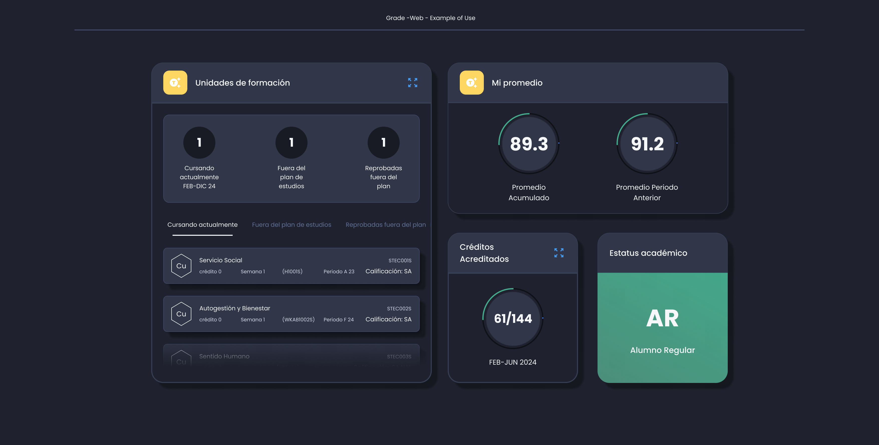Click the Cursando actualmente count circle
Image resolution: width=879 pixels, height=445 pixels.
click(x=199, y=143)
